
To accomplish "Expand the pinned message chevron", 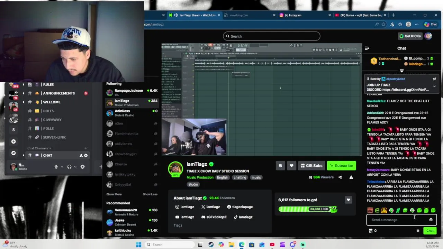I will (434, 86).
